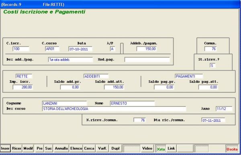The height and width of the screenshot is (155, 241).
Task: Duplicate record with Dupl button
Action: 115,149
